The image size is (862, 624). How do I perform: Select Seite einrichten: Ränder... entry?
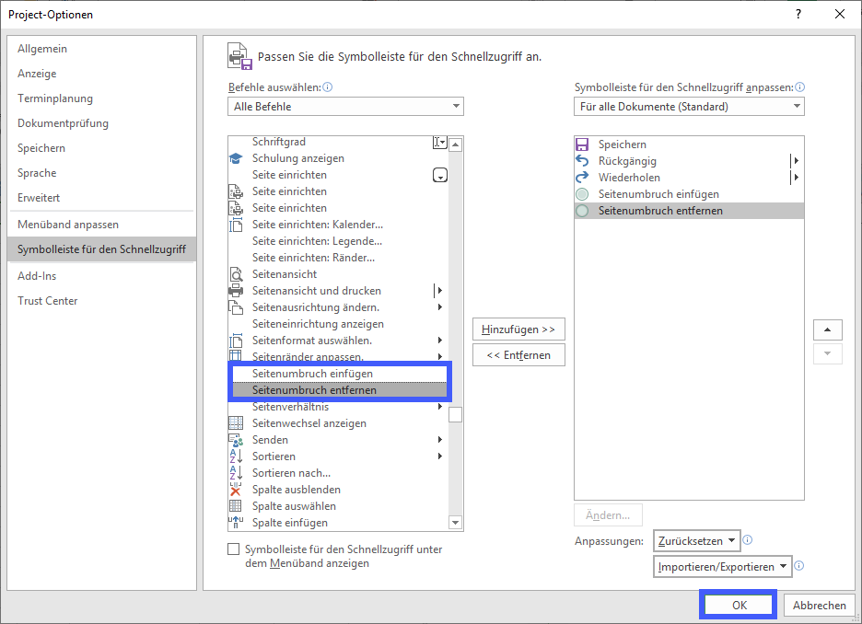point(338,258)
